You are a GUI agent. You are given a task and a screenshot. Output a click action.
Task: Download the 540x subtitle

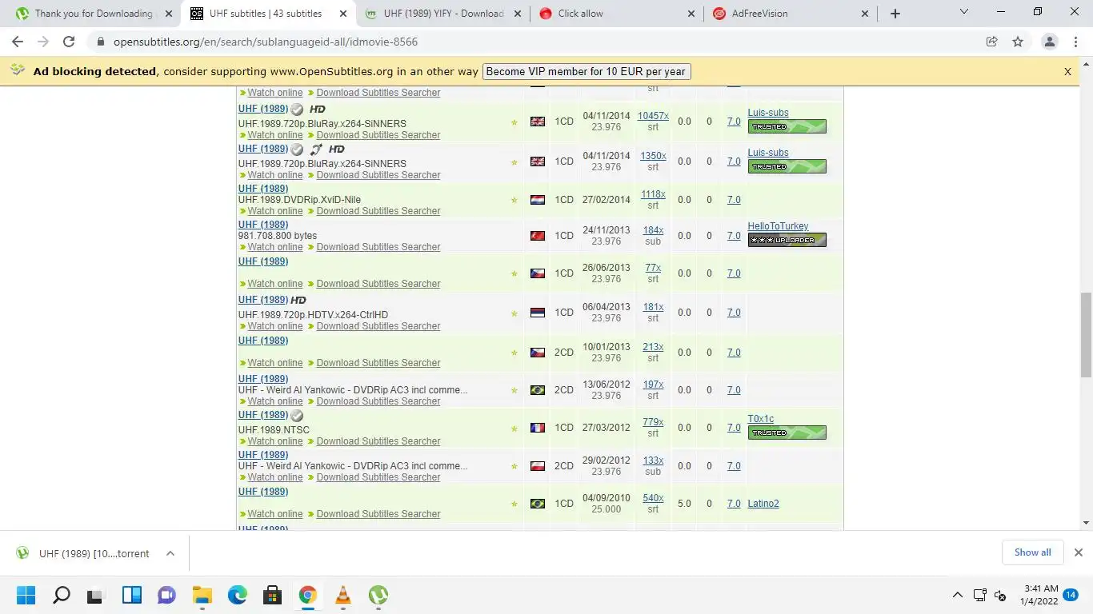tap(653, 498)
